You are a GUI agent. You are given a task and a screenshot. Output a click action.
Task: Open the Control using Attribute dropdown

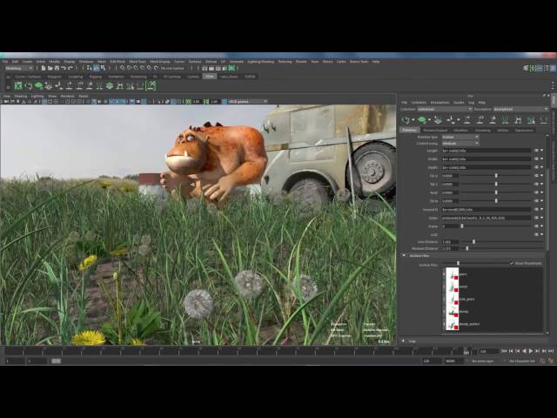pos(460,143)
